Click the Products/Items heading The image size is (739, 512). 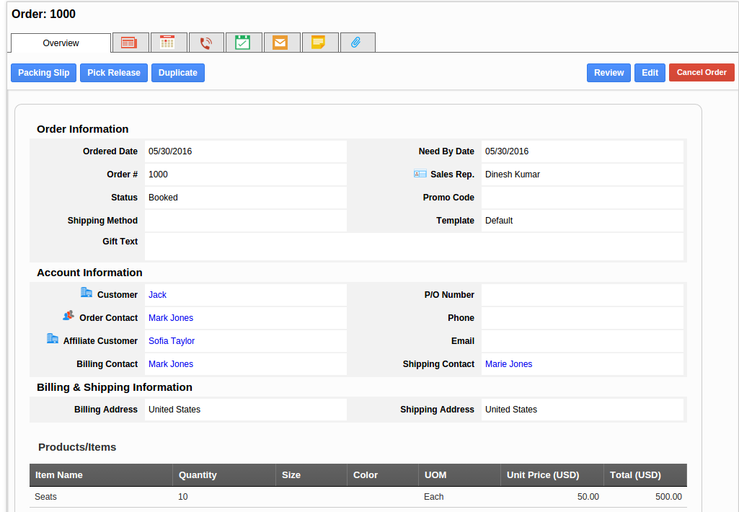(x=77, y=447)
